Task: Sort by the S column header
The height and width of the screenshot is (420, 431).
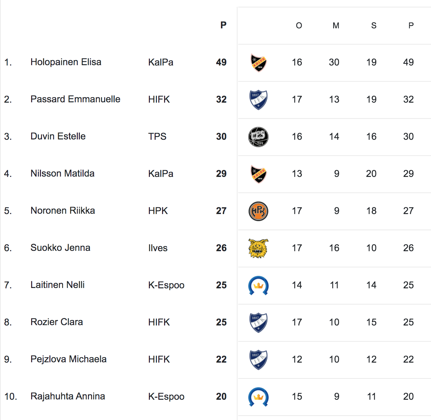Action: 374,26
